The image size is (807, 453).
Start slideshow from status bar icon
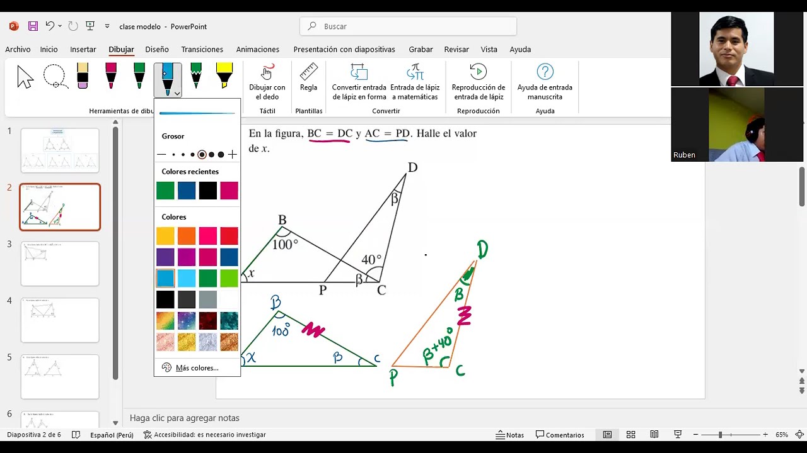click(x=678, y=435)
